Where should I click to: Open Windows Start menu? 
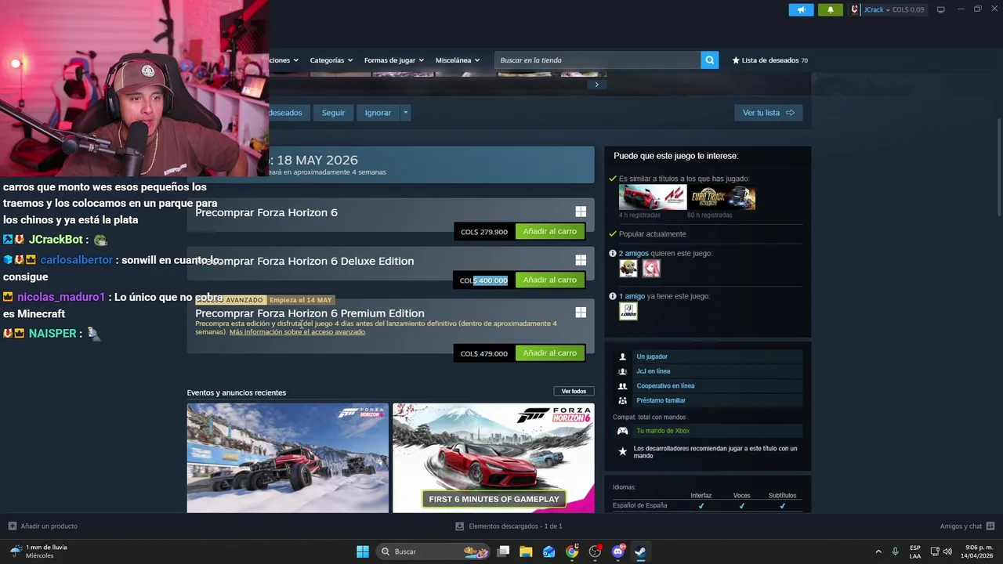[x=362, y=551]
